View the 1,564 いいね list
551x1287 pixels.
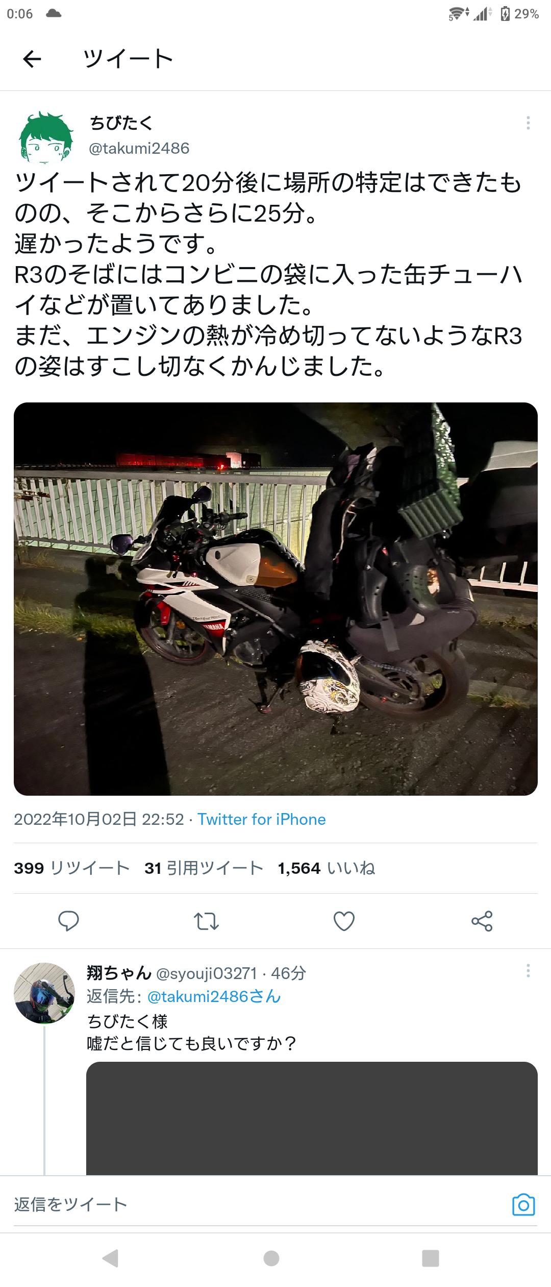[327, 868]
